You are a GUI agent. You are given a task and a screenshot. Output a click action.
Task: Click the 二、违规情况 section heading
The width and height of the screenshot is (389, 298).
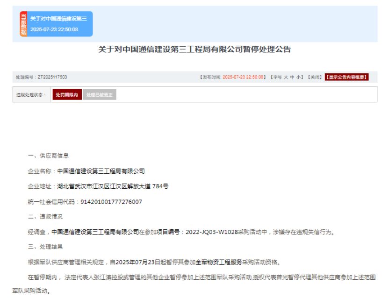45,217
